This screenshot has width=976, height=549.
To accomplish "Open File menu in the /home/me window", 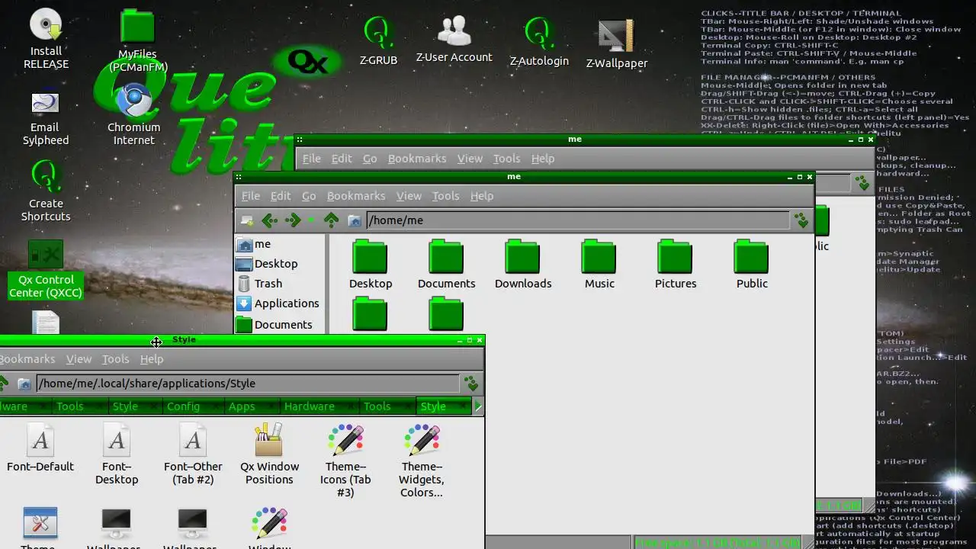I will pos(251,196).
